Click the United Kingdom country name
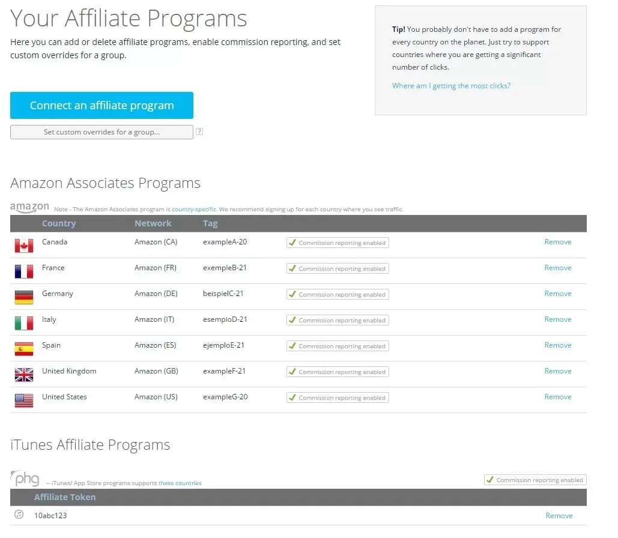 69,371
